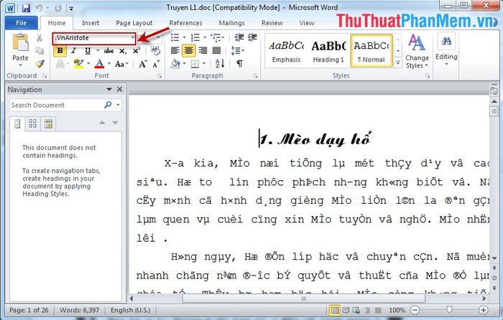Toggle Subscript formatting
Image resolution: width=503 pixels, height=320 pixels.
coord(123,51)
